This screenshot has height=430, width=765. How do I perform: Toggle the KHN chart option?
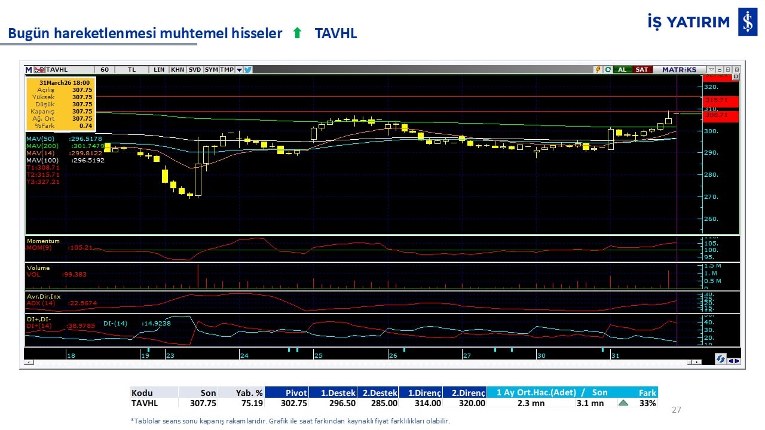coord(178,70)
